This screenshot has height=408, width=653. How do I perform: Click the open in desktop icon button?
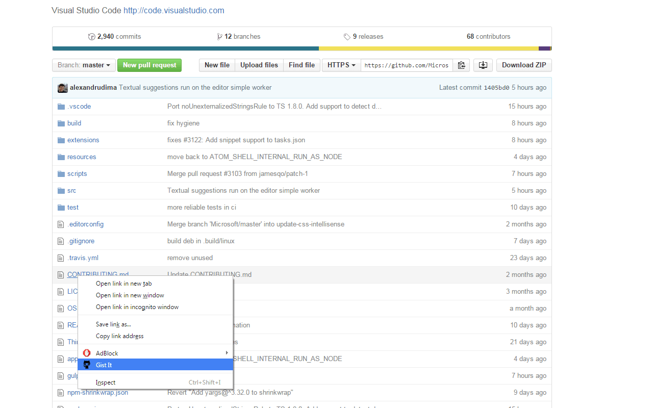(483, 65)
